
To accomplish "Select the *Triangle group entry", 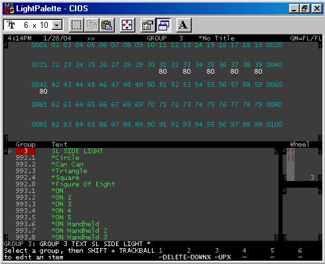I will point(70,171).
